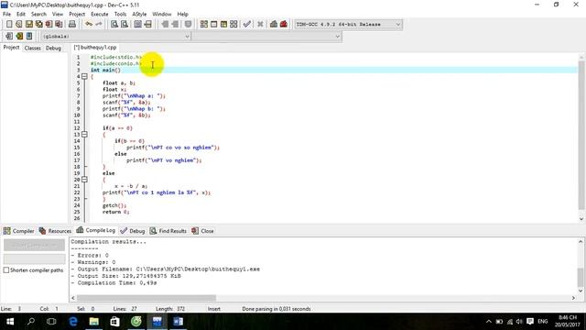Click the New file toolbar icon
Image resolution: width=586 pixels, height=330 pixels.
(9, 25)
